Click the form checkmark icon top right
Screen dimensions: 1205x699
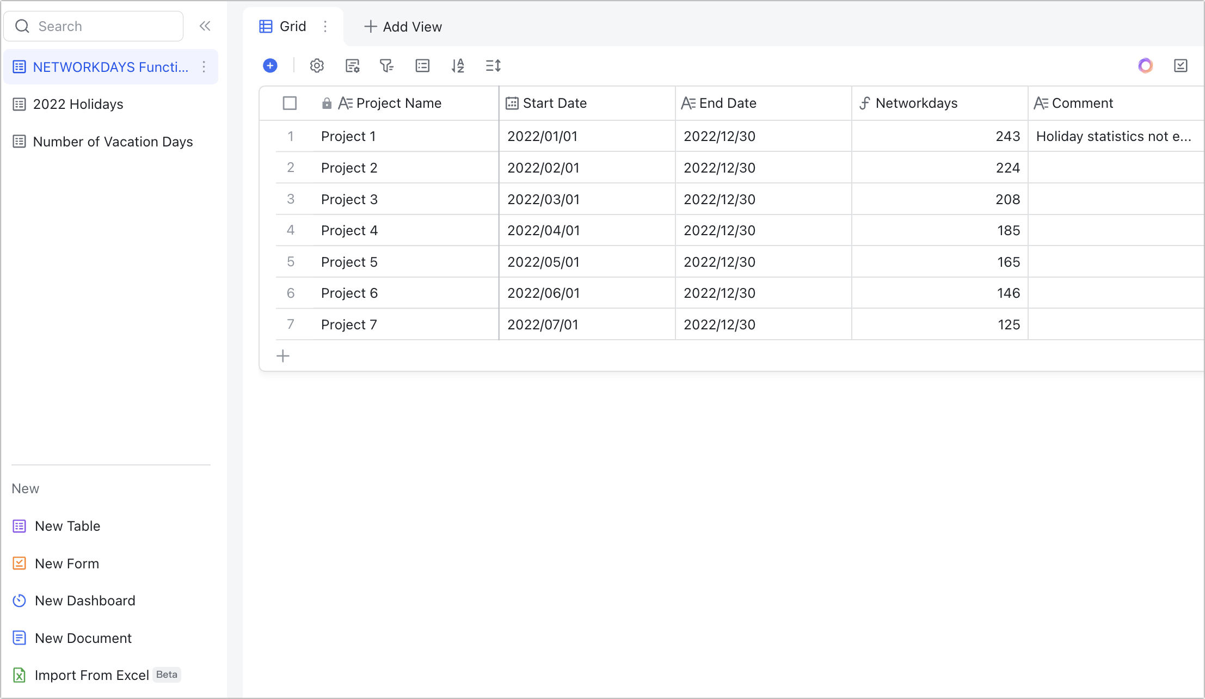(x=1181, y=65)
